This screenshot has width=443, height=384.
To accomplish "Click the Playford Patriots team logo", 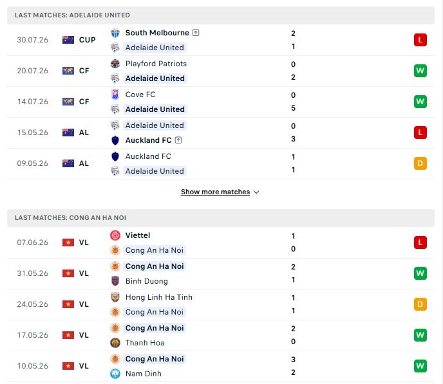I will (x=115, y=64).
